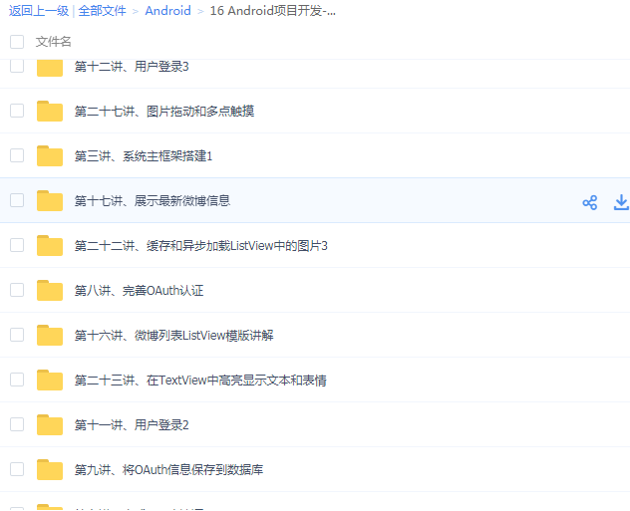This screenshot has width=630, height=511.
Task: Open 第三讲、系统主框架搭建1 folder name
Action: point(144,156)
